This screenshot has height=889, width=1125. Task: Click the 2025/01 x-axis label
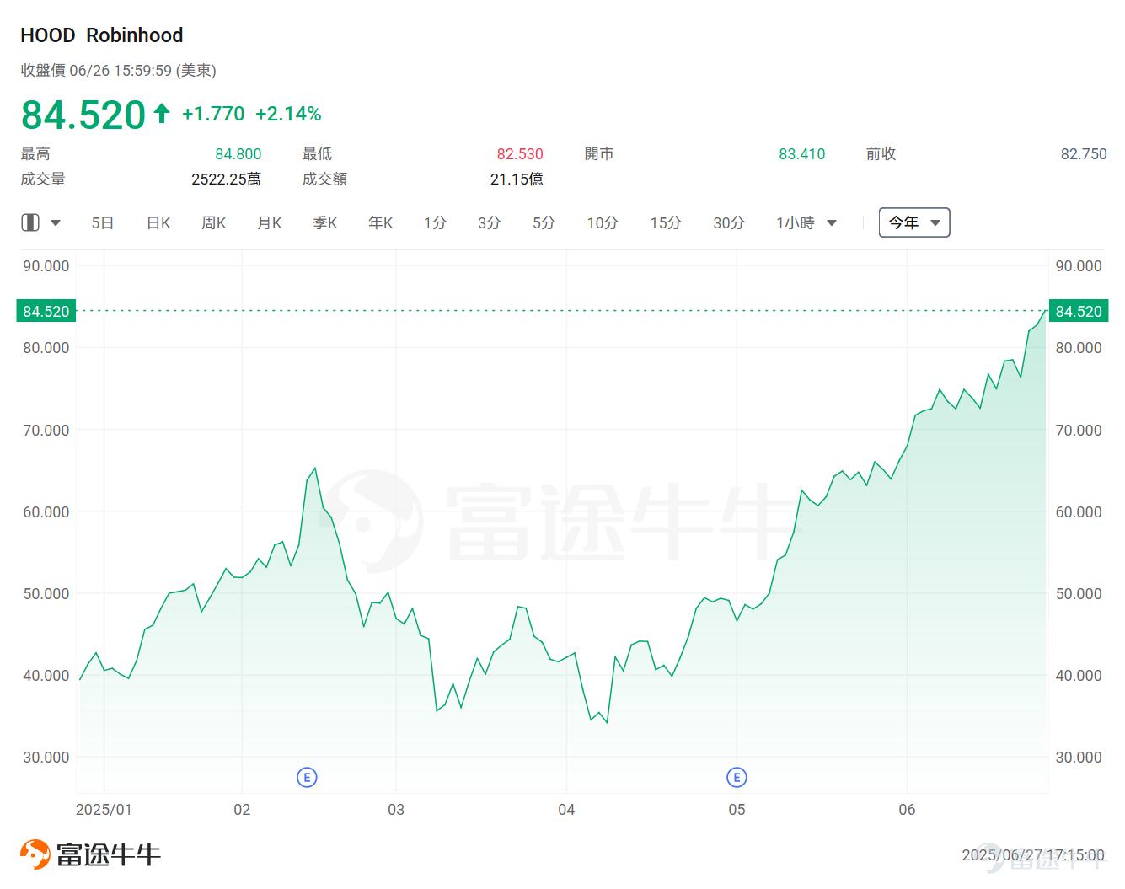point(104,810)
